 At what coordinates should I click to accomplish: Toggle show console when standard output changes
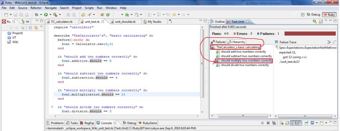pos(293,123)
